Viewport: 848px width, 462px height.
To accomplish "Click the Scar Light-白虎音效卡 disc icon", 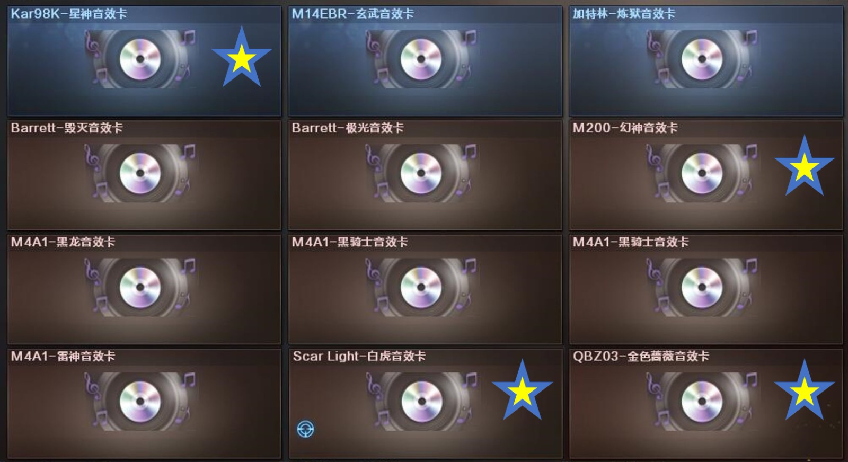I will click(421, 402).
